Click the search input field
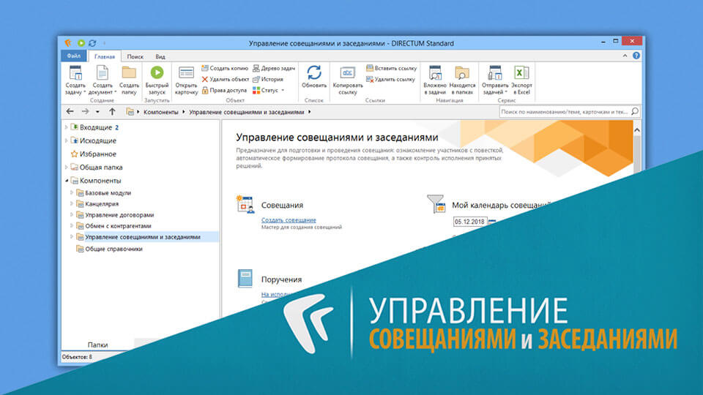Image resolution: width=703 pixels, height=395 pixels. click(565, 111)
